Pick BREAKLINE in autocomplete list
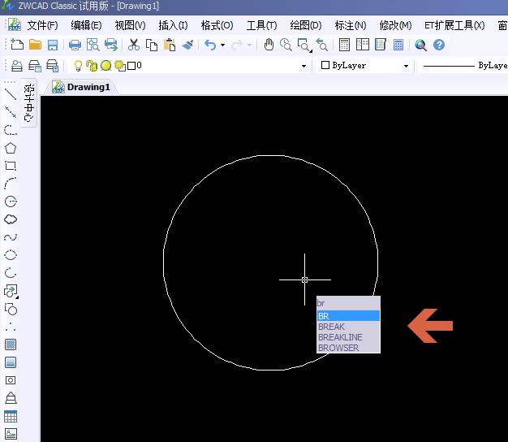This screenshot has height=442, width=508. (340, 337)
